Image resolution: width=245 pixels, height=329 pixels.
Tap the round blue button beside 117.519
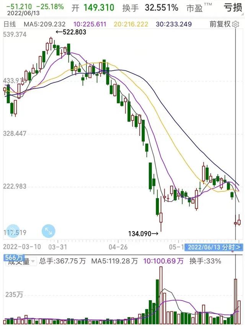[x=13, y=231]
